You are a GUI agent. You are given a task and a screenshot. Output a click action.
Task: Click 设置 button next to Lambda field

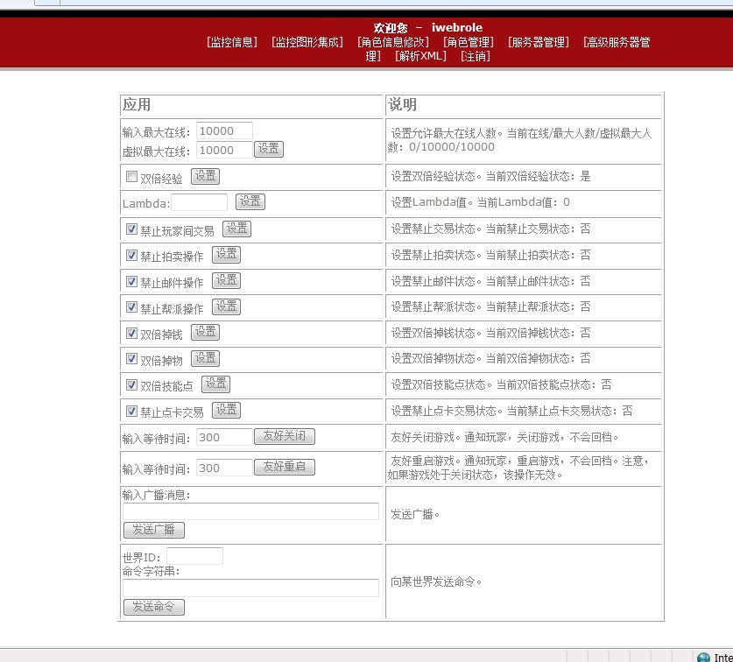tap(250, 201)
